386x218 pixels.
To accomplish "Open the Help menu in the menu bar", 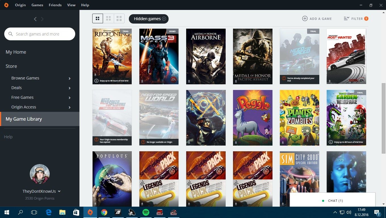I will tap(85, 5).
